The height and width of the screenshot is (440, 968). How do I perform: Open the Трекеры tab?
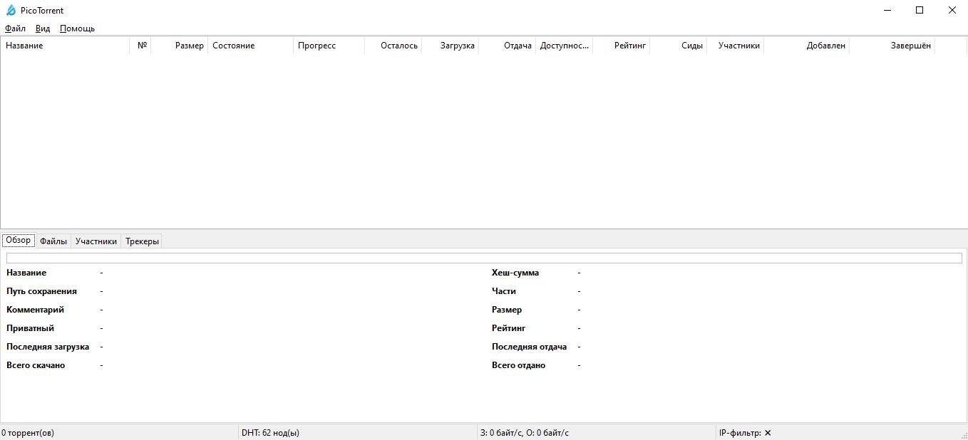142,241
